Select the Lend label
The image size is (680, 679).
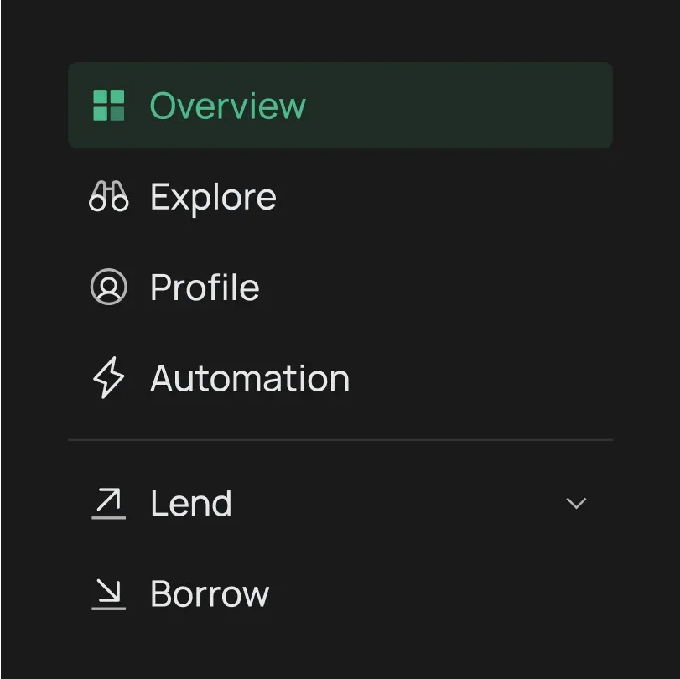191,503
